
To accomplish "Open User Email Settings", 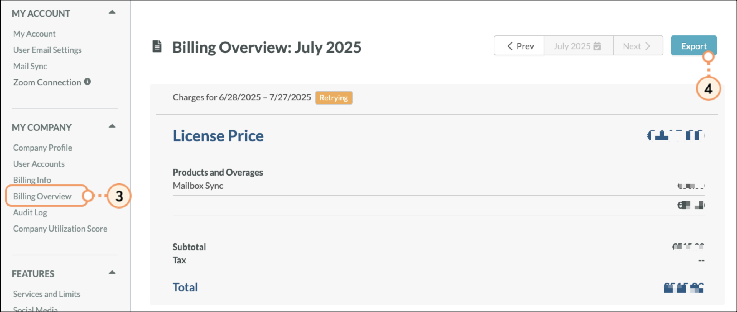I will [47, 50].
